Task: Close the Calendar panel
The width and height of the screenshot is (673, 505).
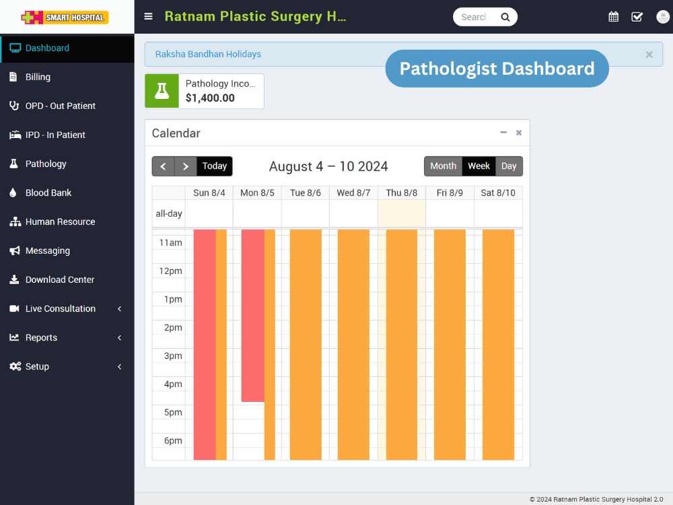Action: [519, 133]
